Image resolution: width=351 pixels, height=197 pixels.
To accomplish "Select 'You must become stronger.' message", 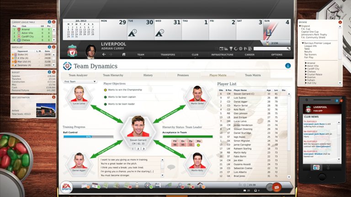I will pyautogui.click(x=119, y=175).
